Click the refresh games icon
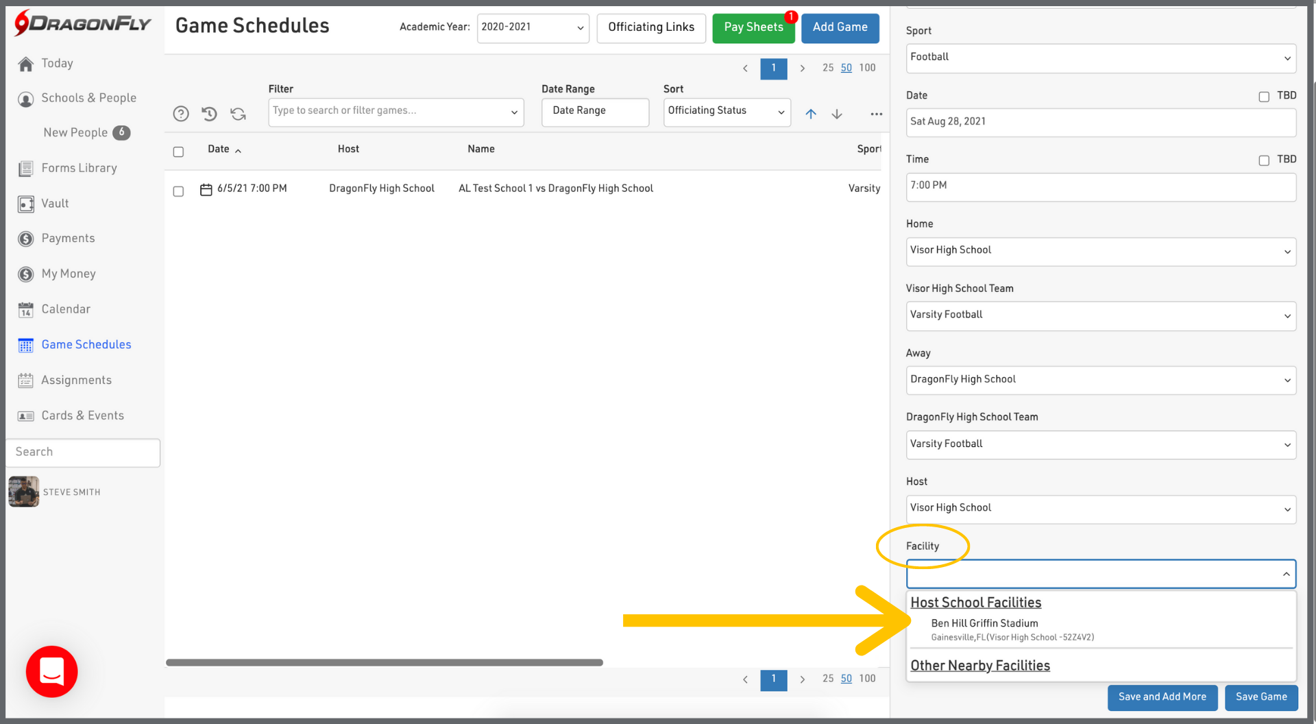Screen dimensions: 1316x724 pyautogui.click(x=238, y=114)
